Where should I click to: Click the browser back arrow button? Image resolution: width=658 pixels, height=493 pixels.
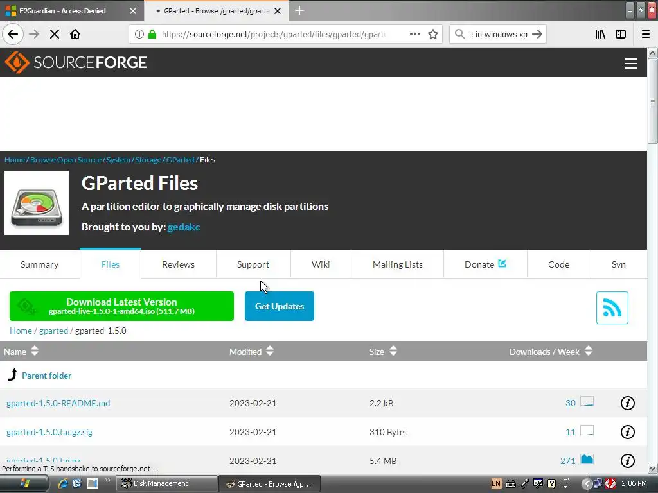(x=13, y=34)
